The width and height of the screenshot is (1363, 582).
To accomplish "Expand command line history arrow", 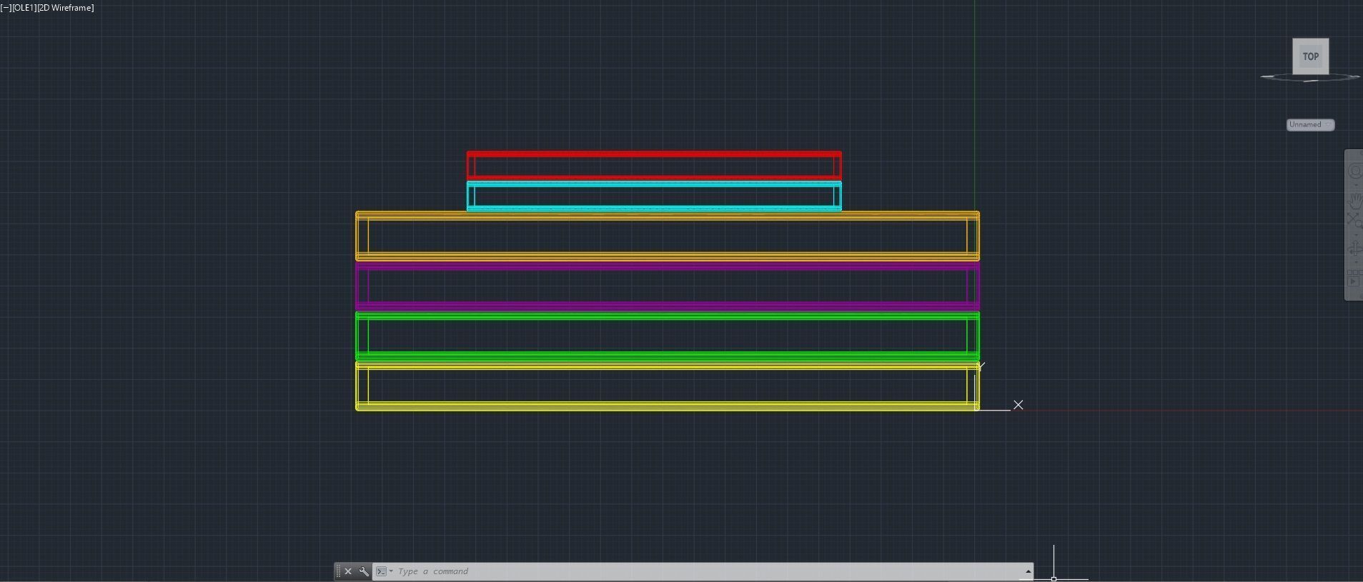I will 1028,571.
